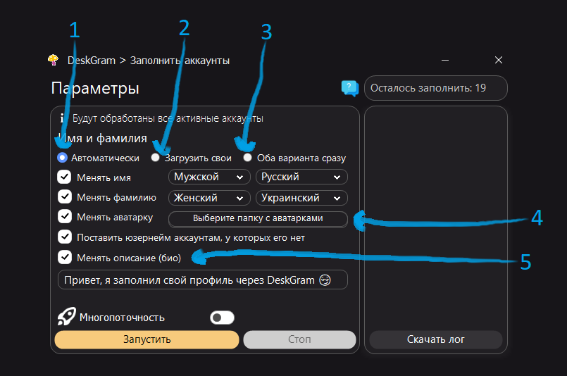The height and width of the screenshot is (376, 567).
Task: Uncheck the Менять фамилию checkbox
Action: pyautogui.click(x=65, y=197)
